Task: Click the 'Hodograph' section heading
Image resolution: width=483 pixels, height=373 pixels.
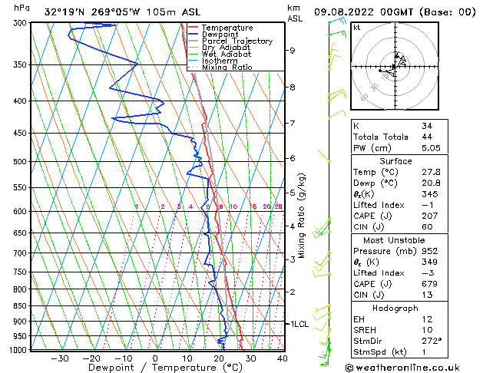Action: 395,309
